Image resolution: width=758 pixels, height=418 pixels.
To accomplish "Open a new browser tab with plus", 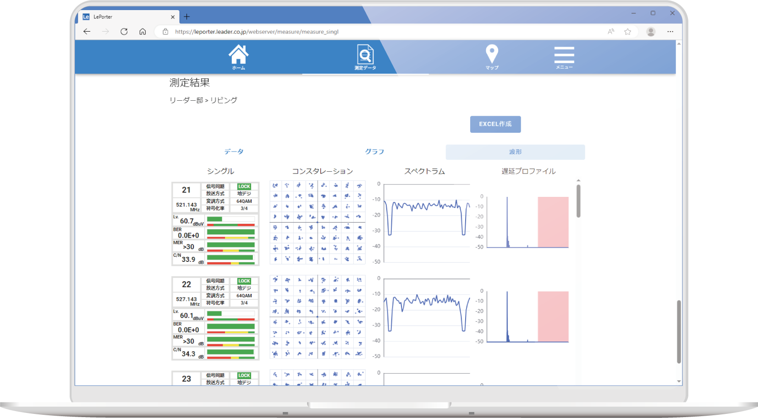I will tap(187, 17).
